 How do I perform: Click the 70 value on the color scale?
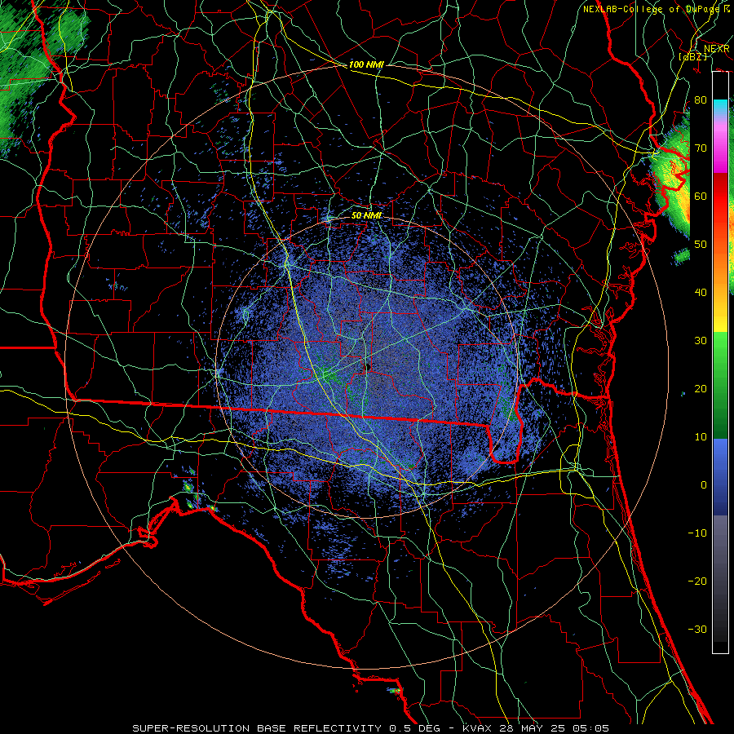coord(701,148)
